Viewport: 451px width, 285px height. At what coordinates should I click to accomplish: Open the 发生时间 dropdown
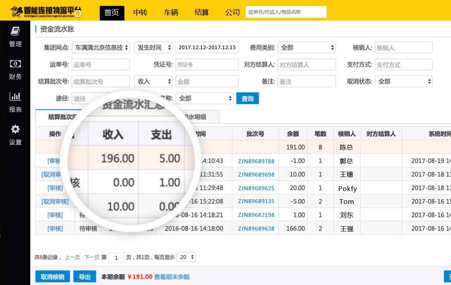click(153, 48)
